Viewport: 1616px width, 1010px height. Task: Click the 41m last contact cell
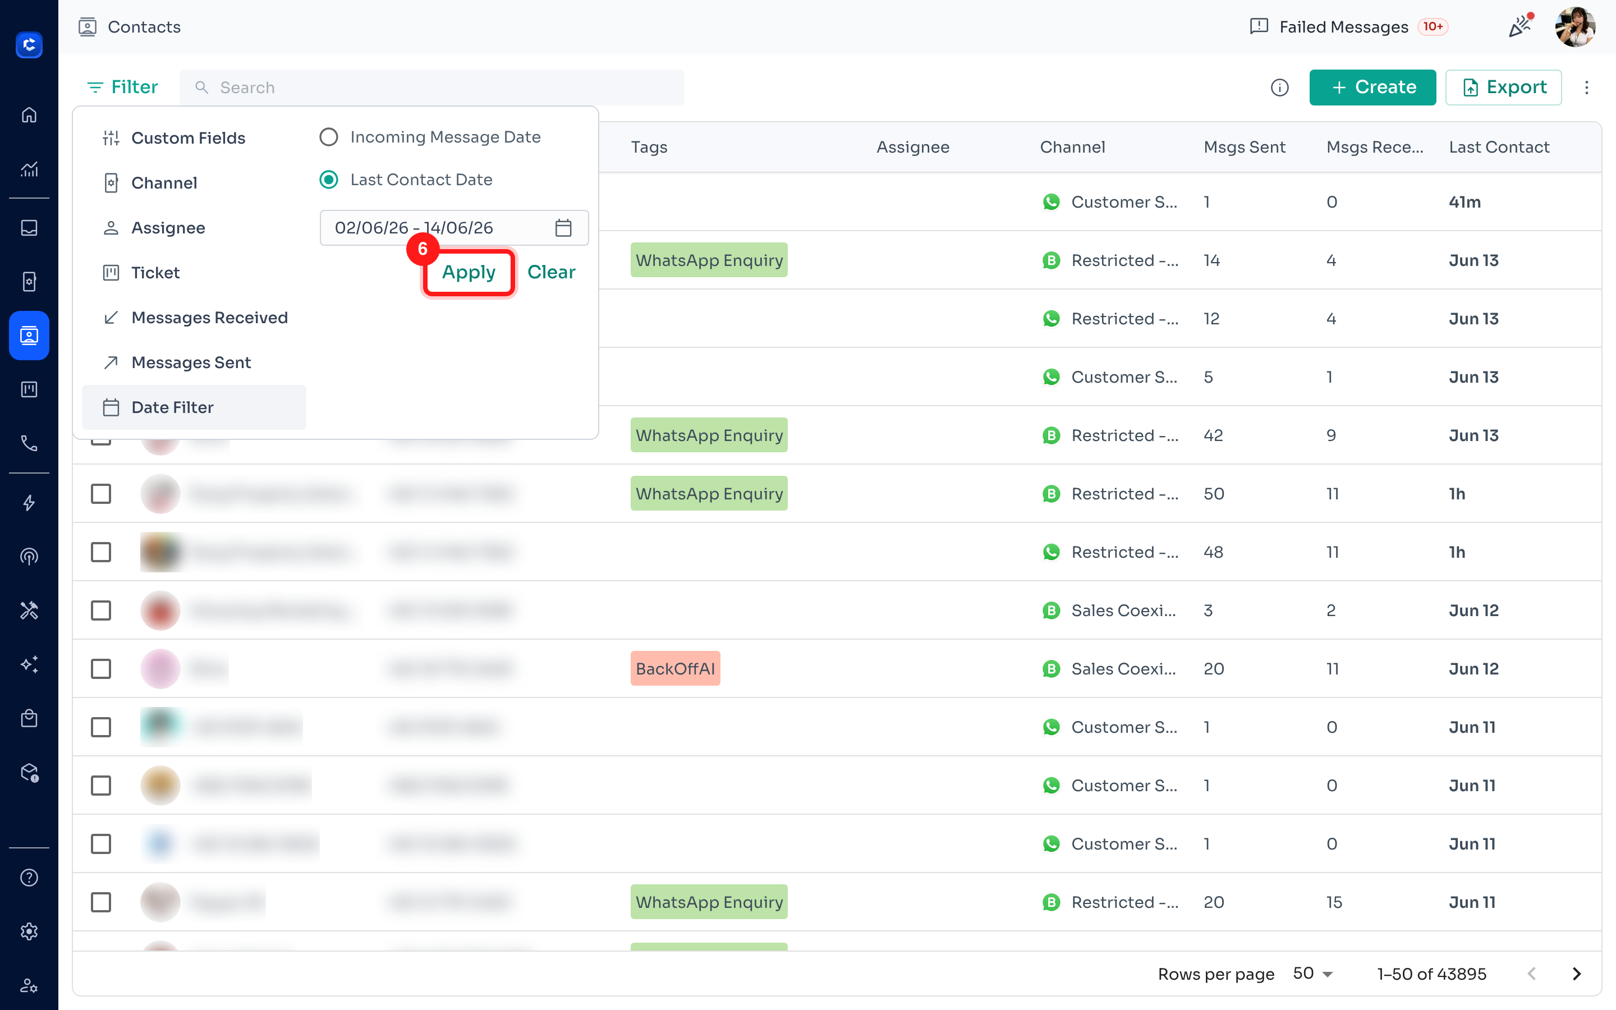(1464, 202)
